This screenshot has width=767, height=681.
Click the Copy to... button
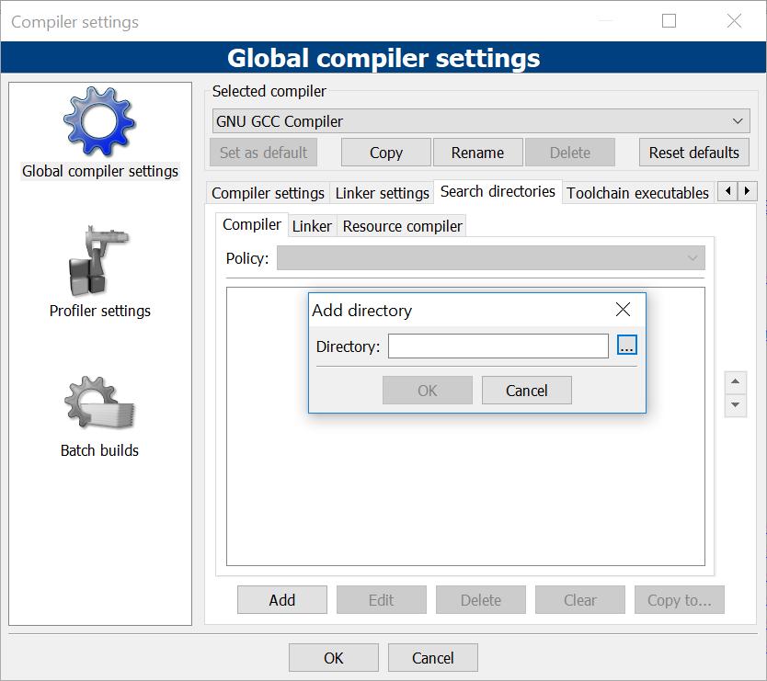(679, 599)
